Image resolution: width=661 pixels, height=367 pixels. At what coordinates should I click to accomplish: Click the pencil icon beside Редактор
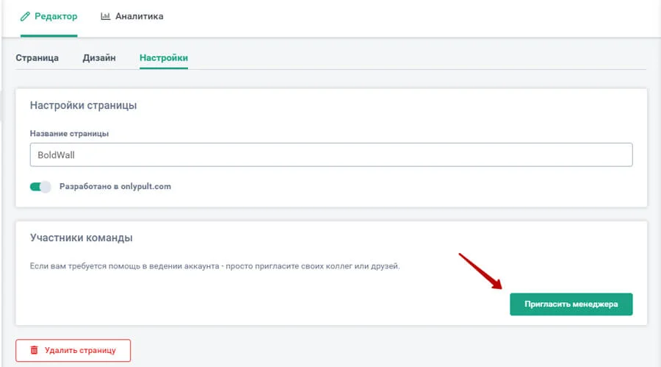pos(26,15)
